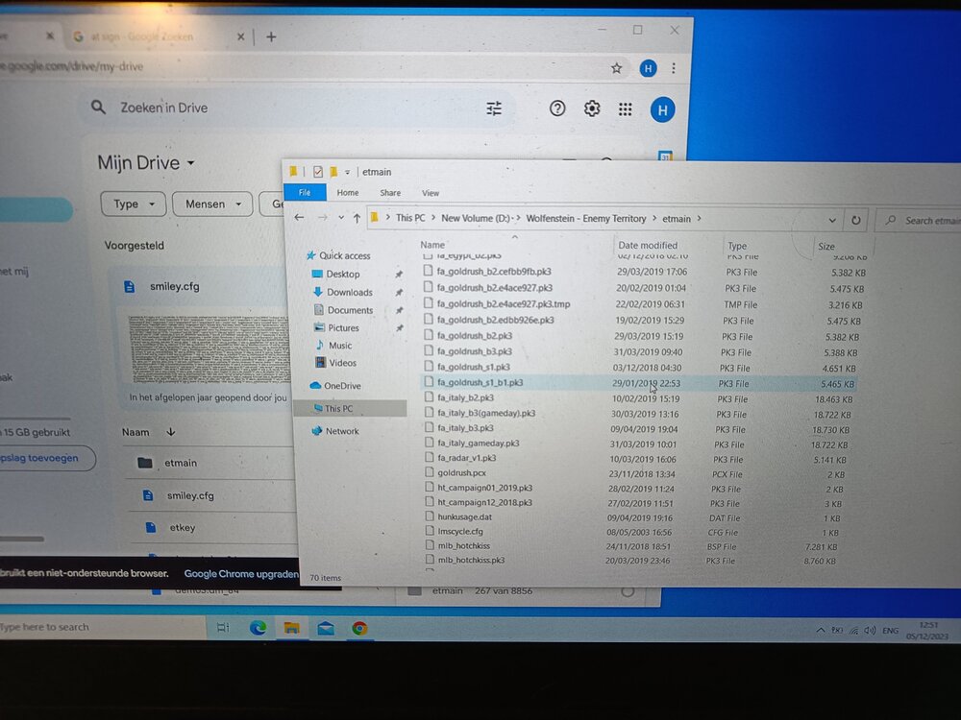
Task: Open the File ribbon tab
Action: 305,192
